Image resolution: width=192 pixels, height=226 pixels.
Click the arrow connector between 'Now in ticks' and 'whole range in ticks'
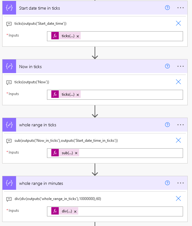(95, 111)
